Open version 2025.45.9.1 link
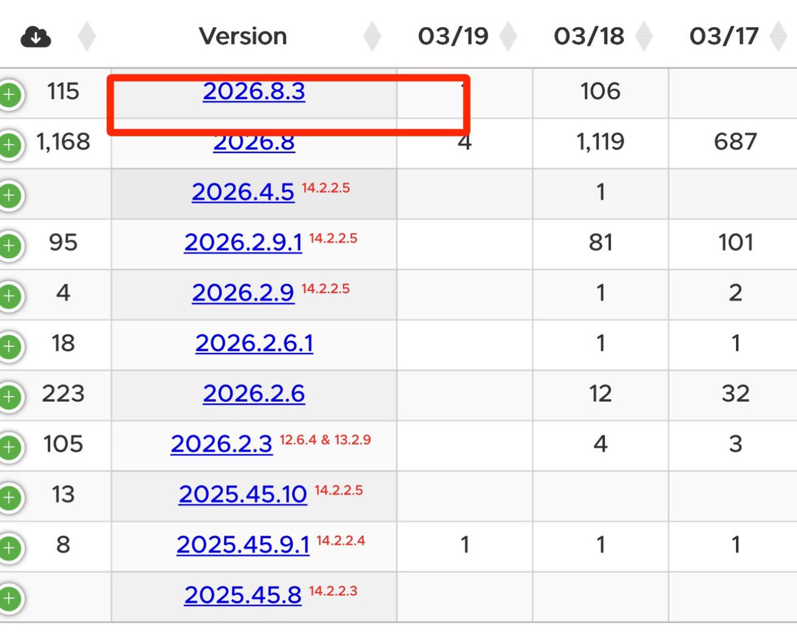The image size is (797, 636). click(243, 546)
